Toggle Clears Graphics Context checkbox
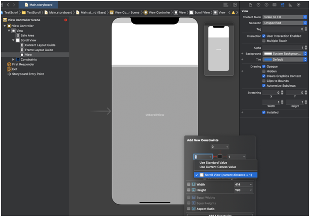Screen dimensions: 310x217 [x=264, y=76]
